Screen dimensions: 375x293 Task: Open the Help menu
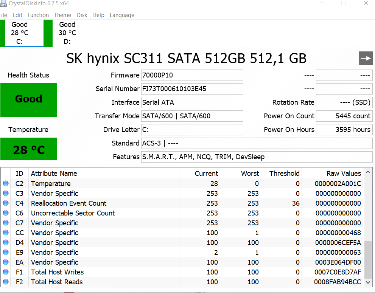(98, 15)
